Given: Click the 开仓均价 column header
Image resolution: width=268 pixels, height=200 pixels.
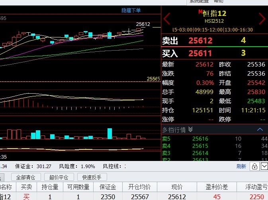Looking at the screenshot, I should (x=140, y=187).
